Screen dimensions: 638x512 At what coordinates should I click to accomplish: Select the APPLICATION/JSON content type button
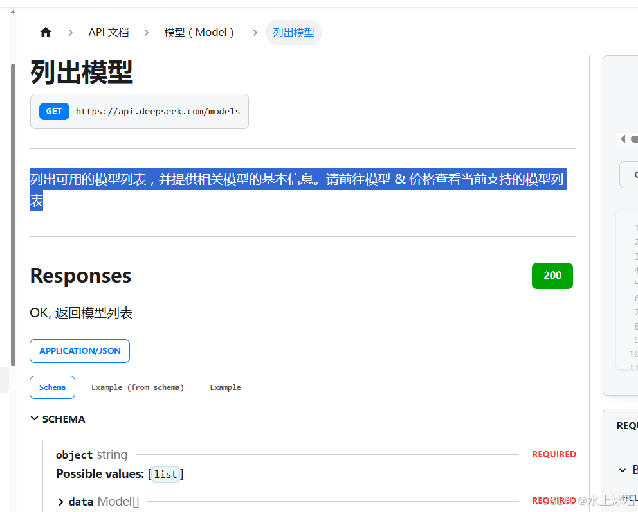pos(80,351)
